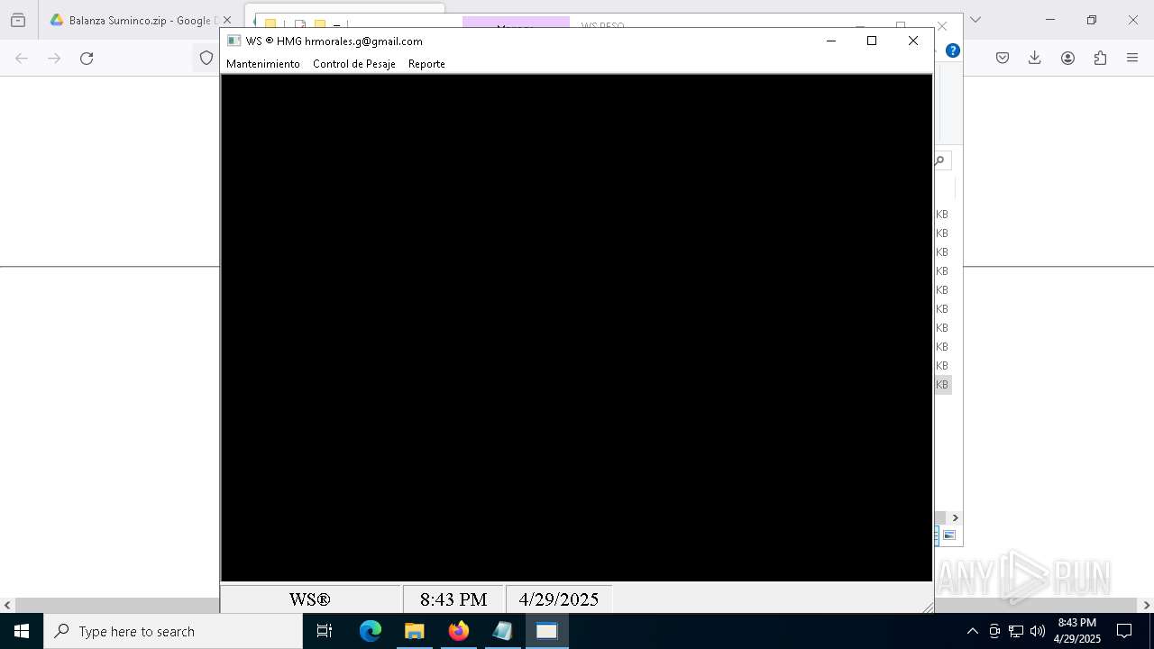The height and width of the screenshot is (649, 1154).
Task: Launch Microsoft Edge from taskbar
Action: [x=371, y=631]
